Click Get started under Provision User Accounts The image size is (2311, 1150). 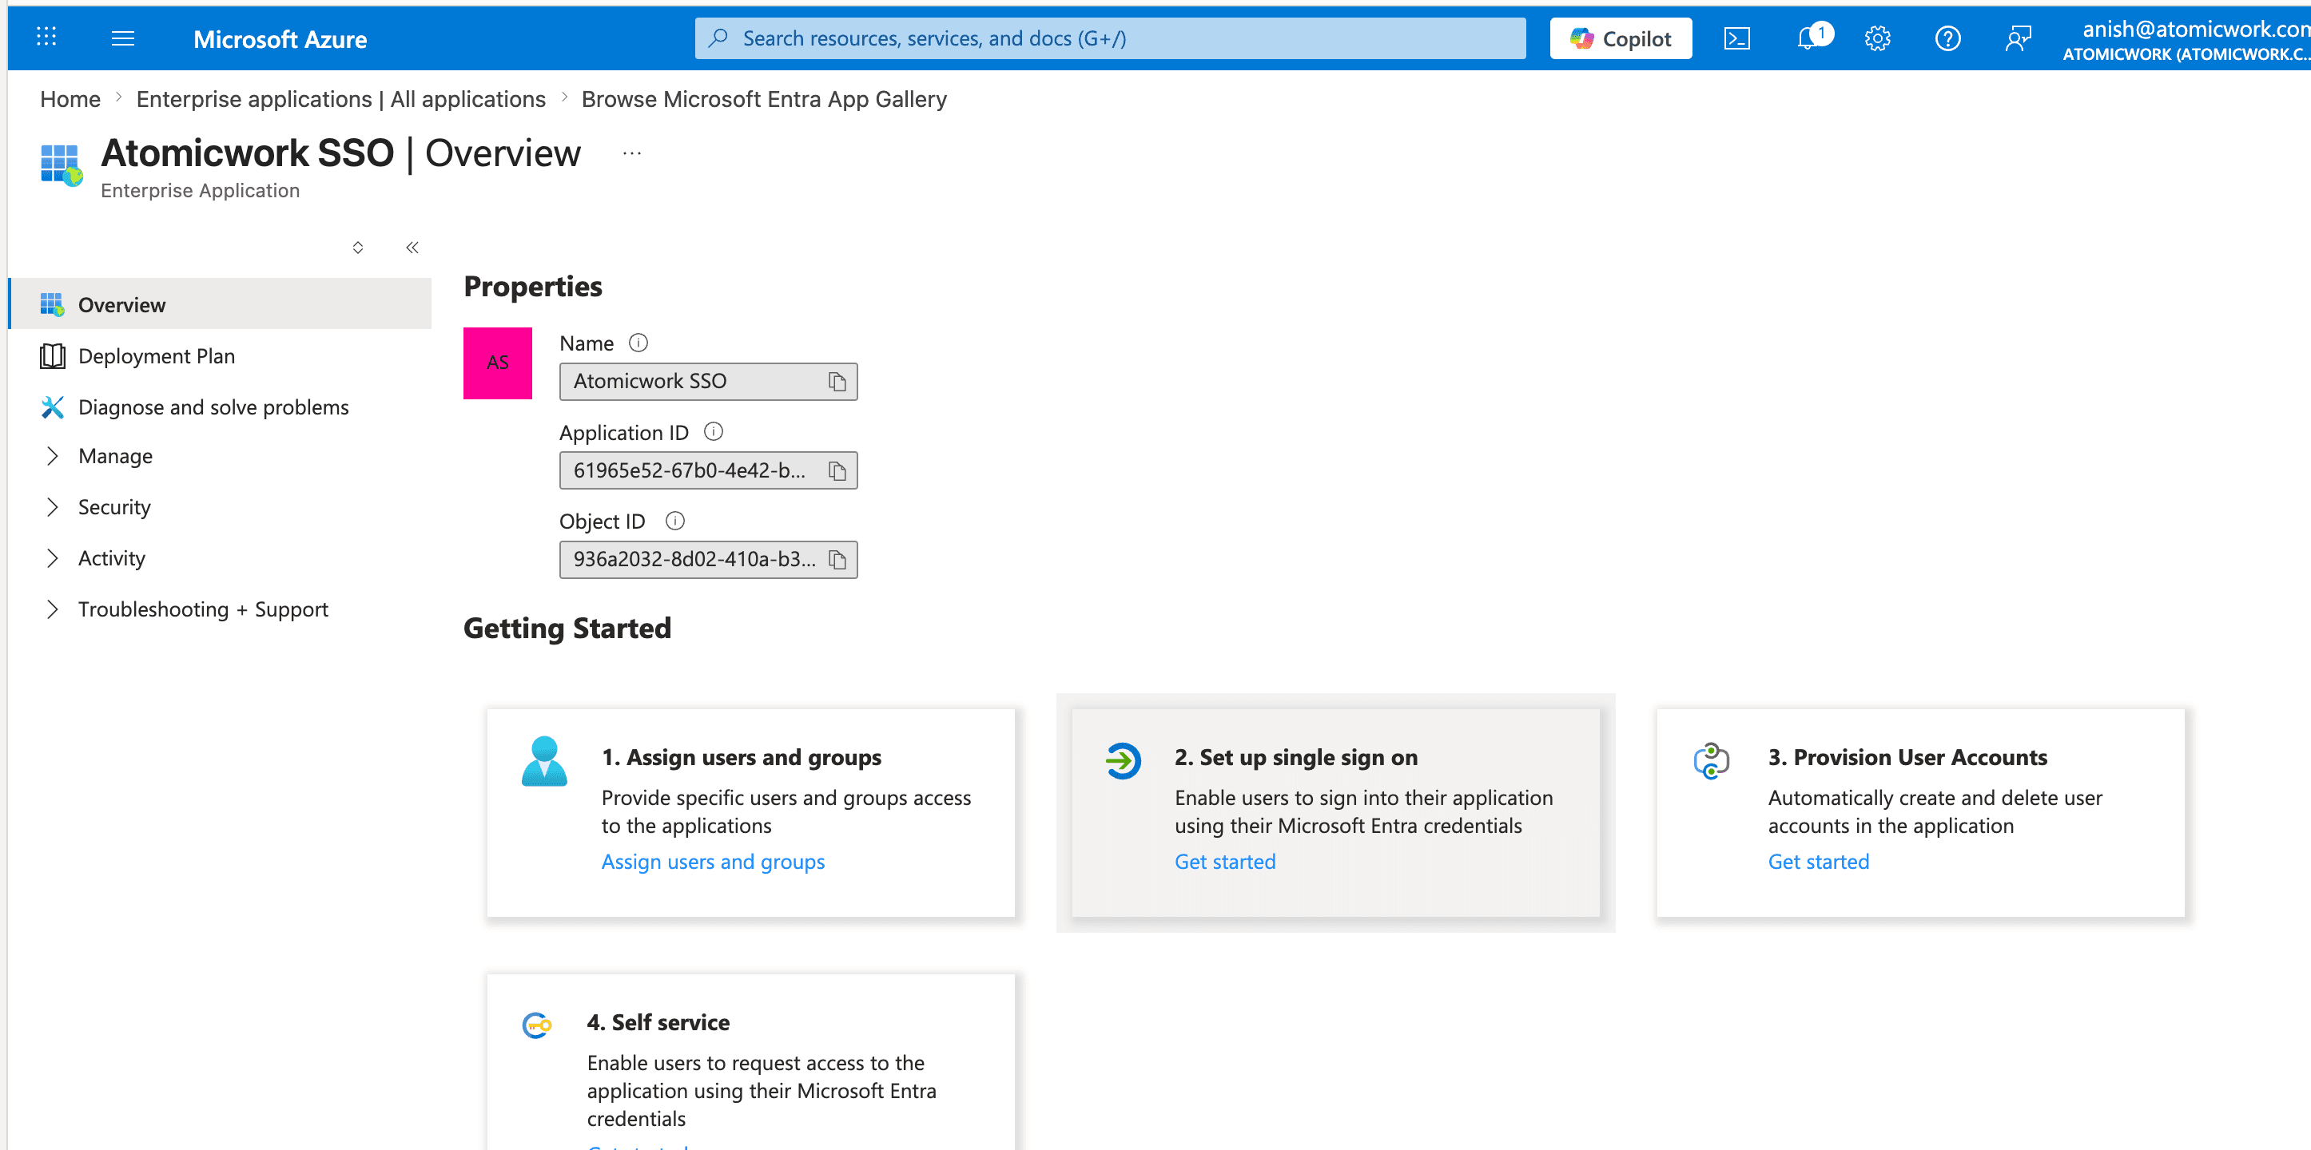[x=1819, y=862]
